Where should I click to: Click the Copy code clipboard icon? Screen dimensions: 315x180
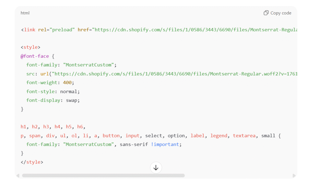point(266,13)
